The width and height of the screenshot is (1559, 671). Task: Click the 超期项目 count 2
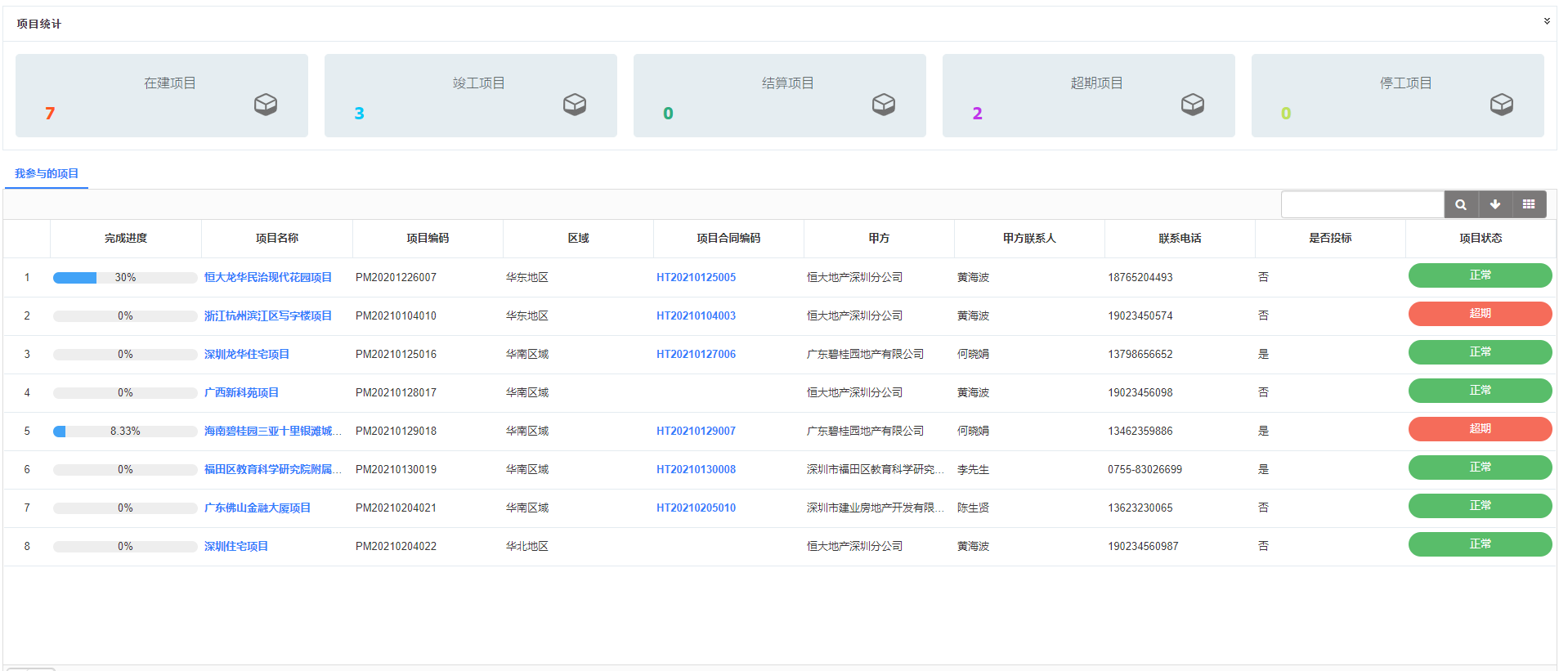click(x=977, y=114)
